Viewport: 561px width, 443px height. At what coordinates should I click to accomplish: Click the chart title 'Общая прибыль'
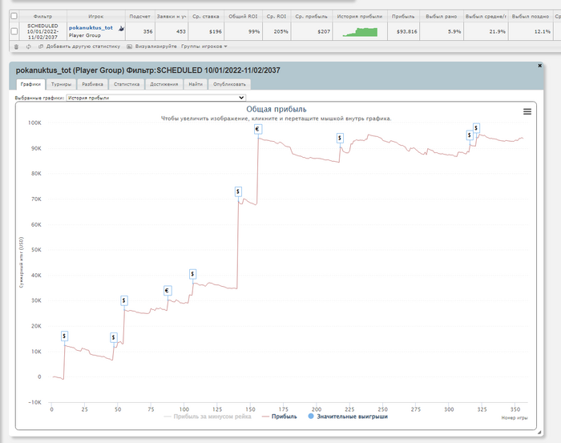276,109
